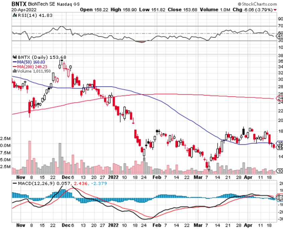Click the tall early-November volume spike bar
This screenshot has width=283, height=229.
(x=29, y=157)
